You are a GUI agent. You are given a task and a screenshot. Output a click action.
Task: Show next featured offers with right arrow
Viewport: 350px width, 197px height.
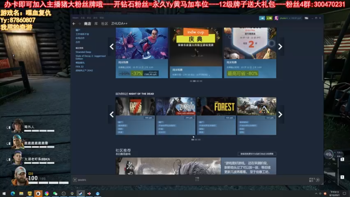(x=280, y=46)
